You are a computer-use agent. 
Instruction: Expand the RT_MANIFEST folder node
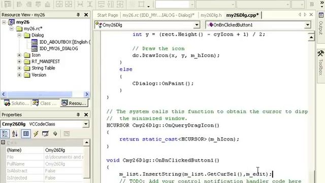[x=19, y=62]
